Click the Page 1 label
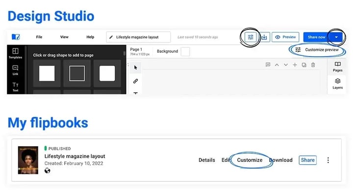Screen dimensions: 353x195 pos(136,49)
